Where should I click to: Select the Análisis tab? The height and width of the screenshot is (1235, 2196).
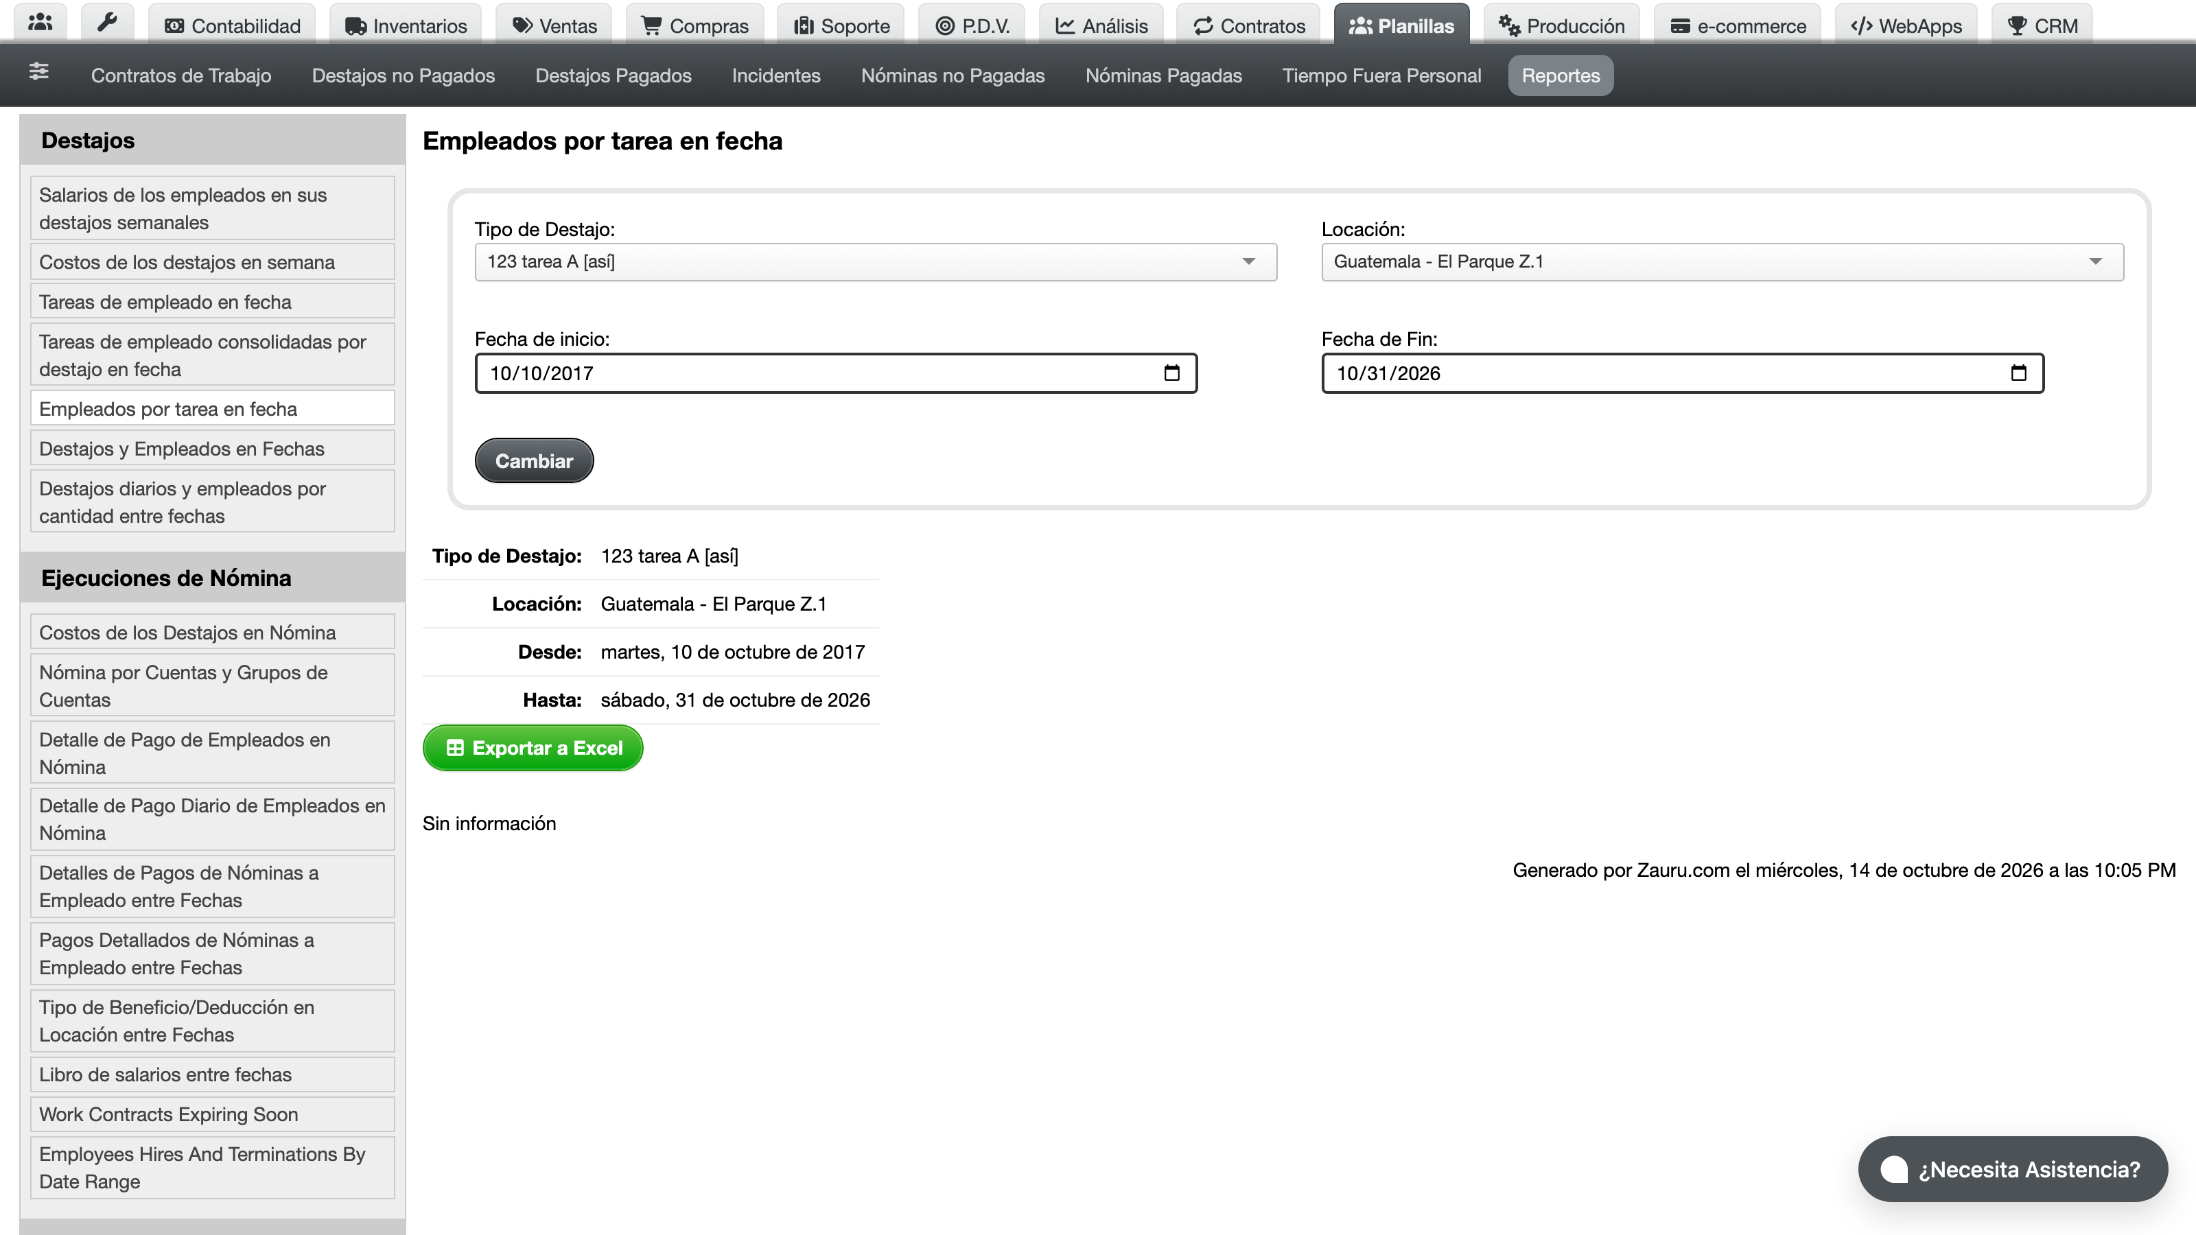[1101, 25]
